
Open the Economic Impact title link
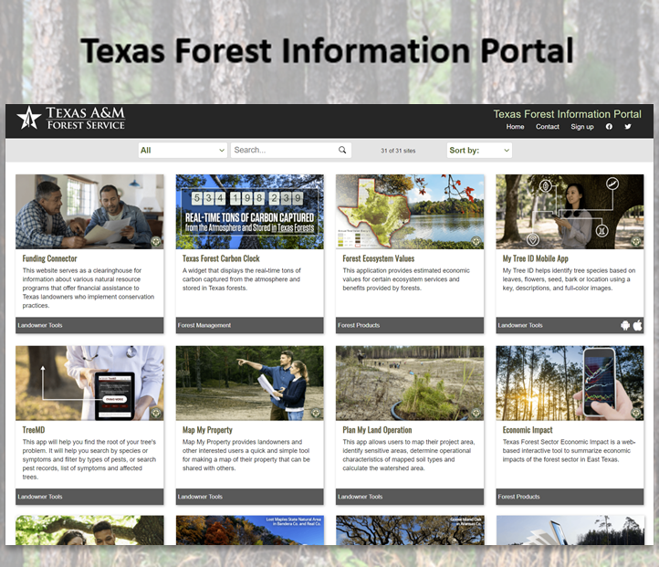(528, 430)
